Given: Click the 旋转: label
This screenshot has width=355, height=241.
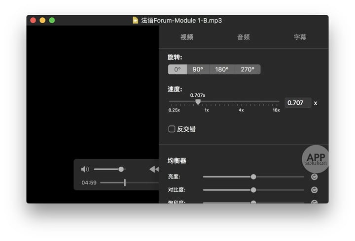Looking at the screenshot, I should [x=175, y=57].
